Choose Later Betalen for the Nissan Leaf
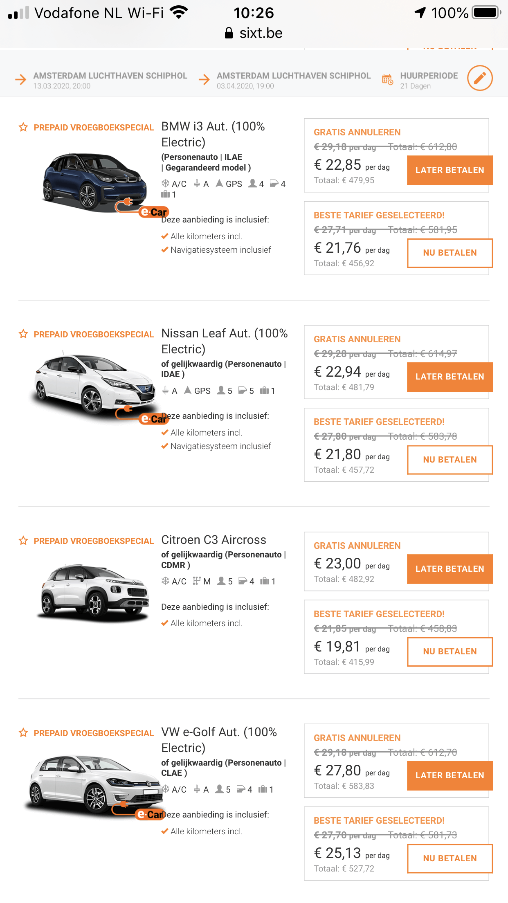This screenshot has height=903, width=508. pyautogui.click(x=450, y=377)
